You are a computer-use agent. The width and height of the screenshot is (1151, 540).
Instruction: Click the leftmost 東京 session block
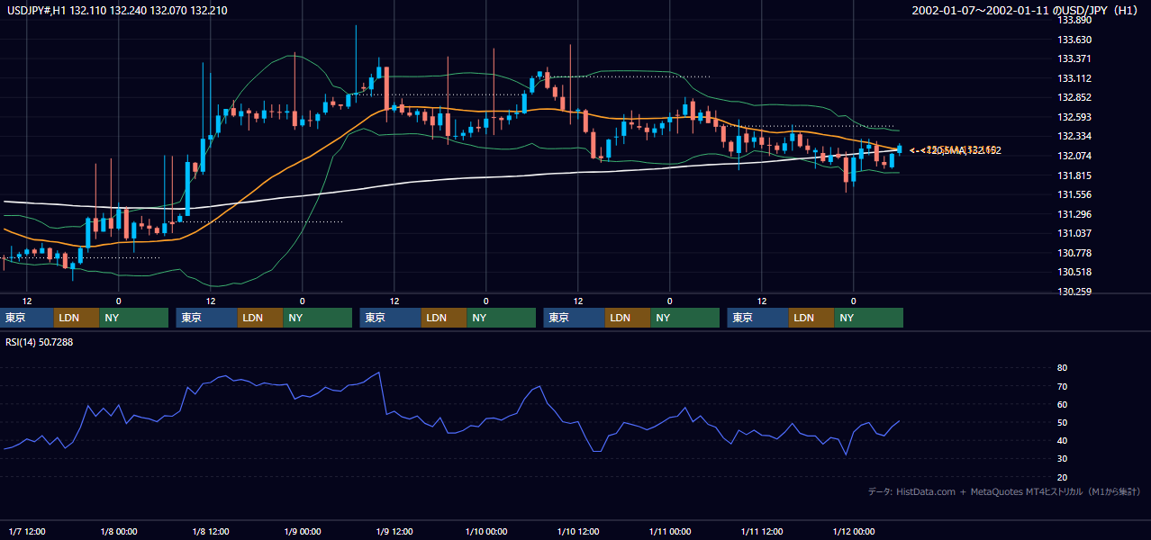(x=28, y=318)
